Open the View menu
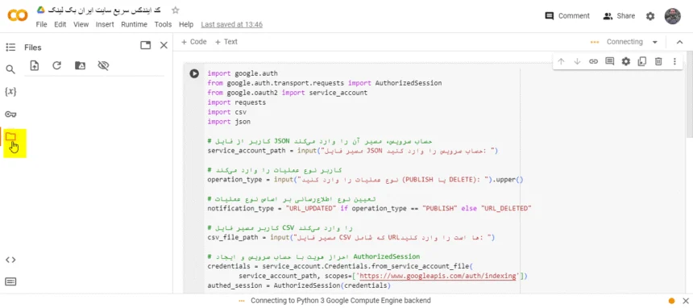Screen dimensions: 693x308 (81, 25)
